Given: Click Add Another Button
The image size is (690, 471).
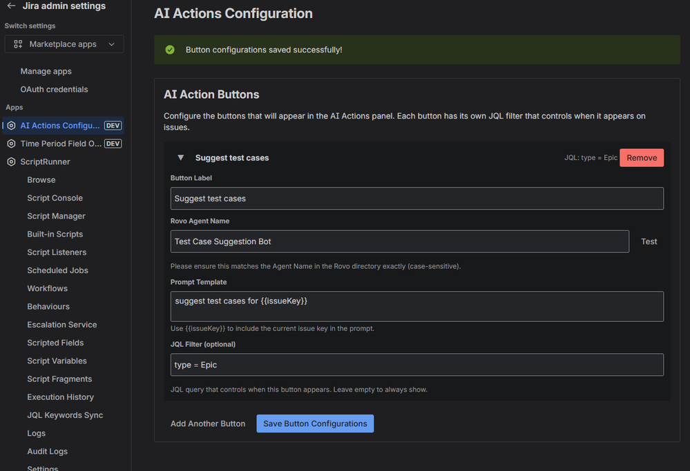Looking at the screenshot, I should coord(208,423).
